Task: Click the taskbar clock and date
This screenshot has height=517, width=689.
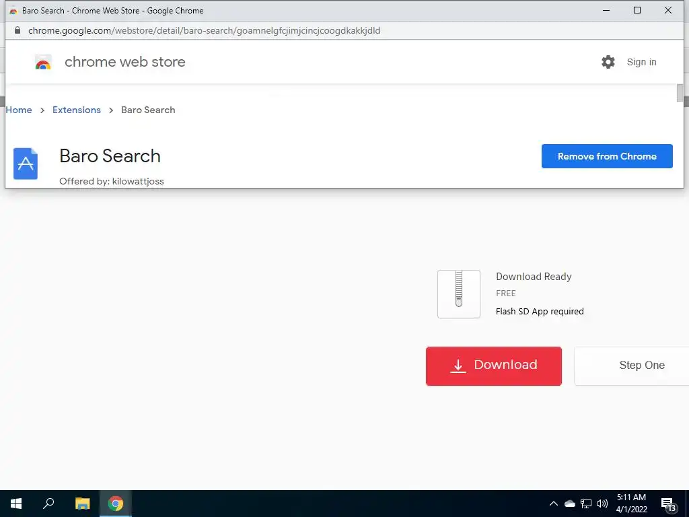Action: tap(631, 504)
